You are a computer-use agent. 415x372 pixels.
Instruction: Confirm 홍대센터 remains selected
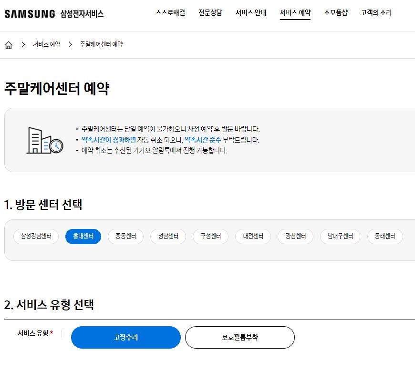[83, 236]
